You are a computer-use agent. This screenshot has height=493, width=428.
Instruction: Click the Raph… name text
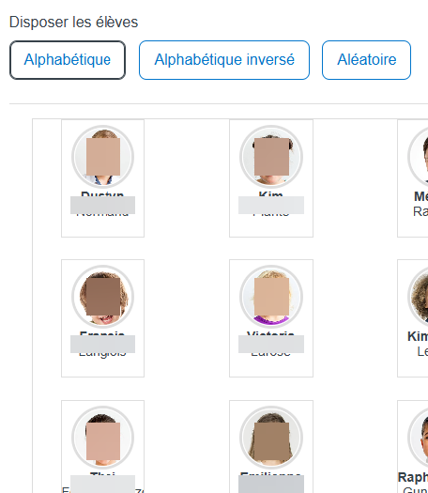point(413,478)
